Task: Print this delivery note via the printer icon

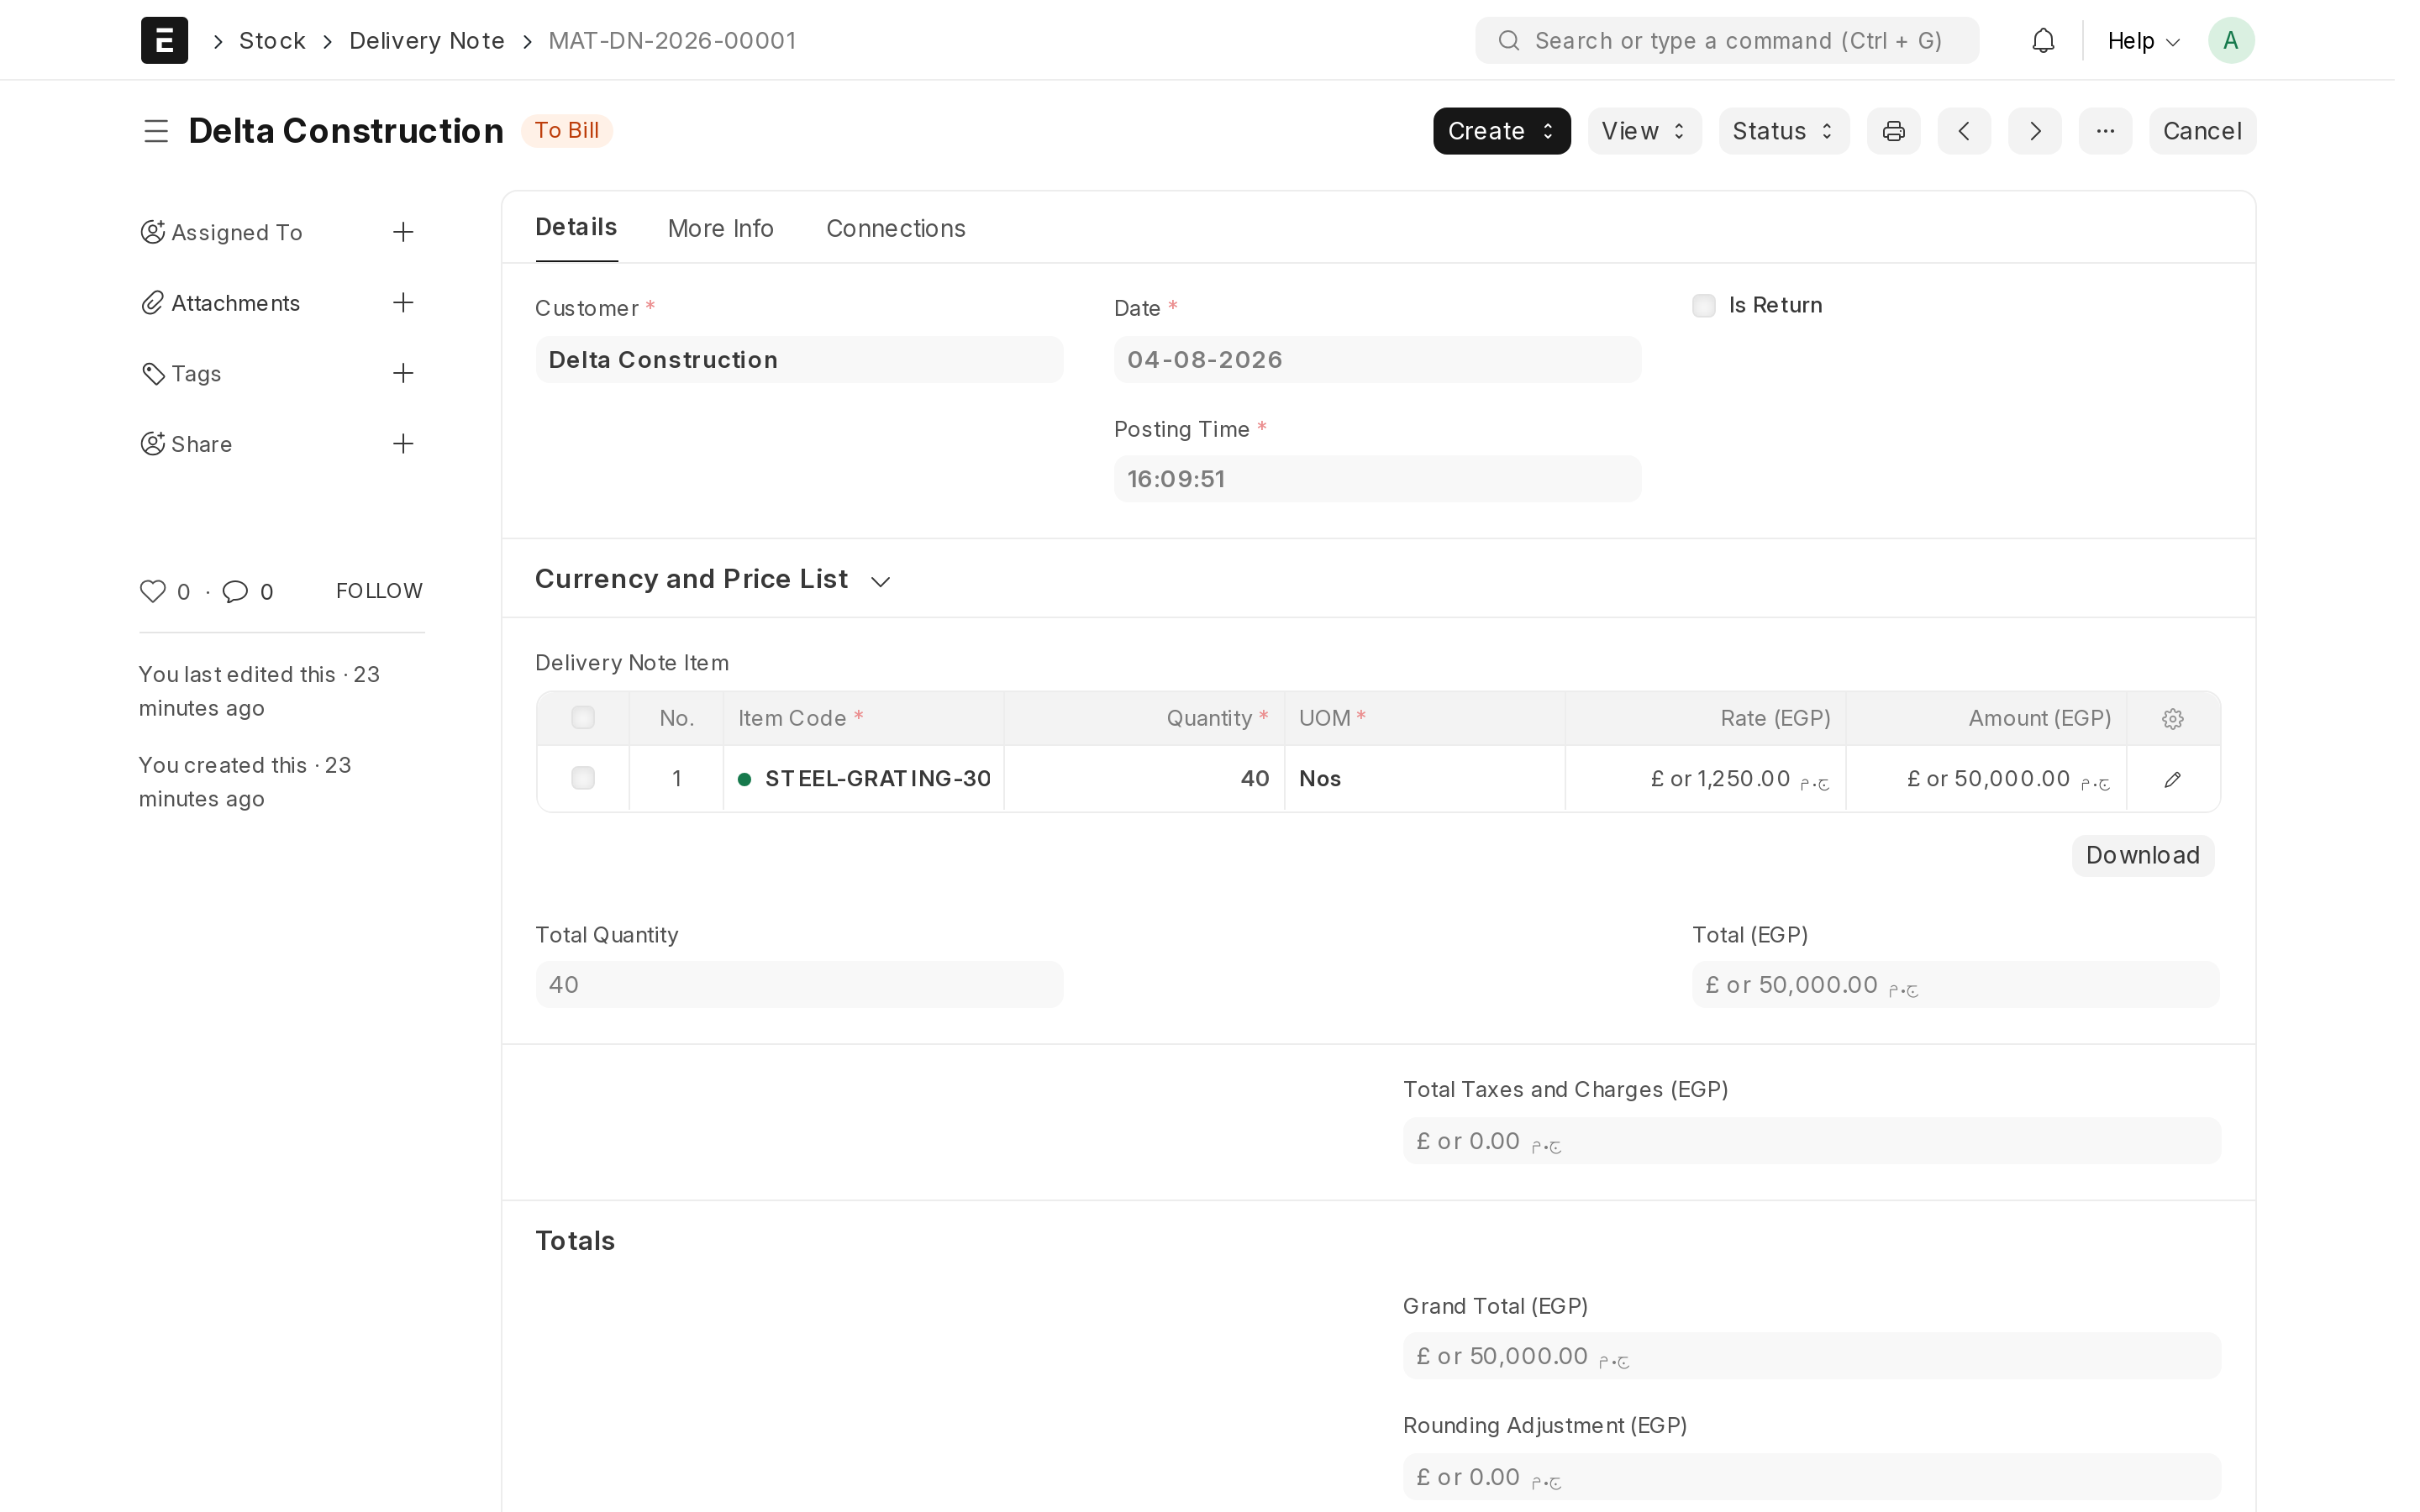Action: (x=1893, y=131)
